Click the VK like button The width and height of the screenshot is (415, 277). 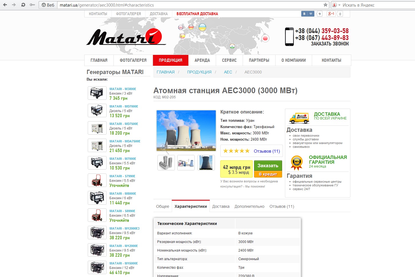pos(308,14)
